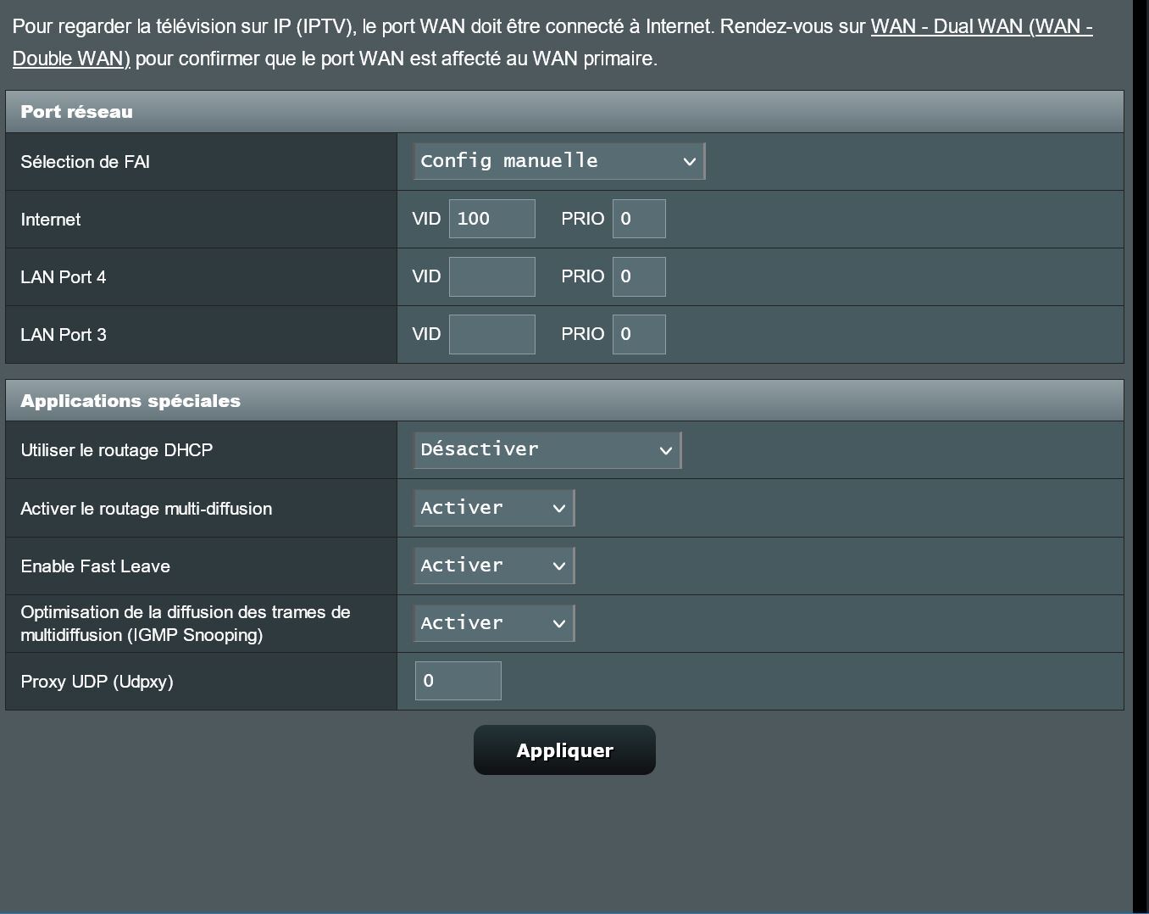Viewport: 1149px width, 914px height.
Task: Focus the LAN Port 3 PRIO field
Action: (x=639, y=334)
